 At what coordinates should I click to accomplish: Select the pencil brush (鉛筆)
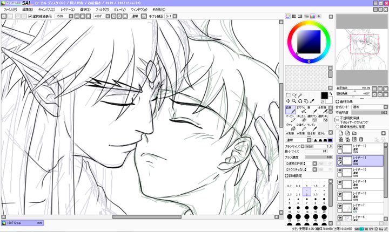[291, 110]
